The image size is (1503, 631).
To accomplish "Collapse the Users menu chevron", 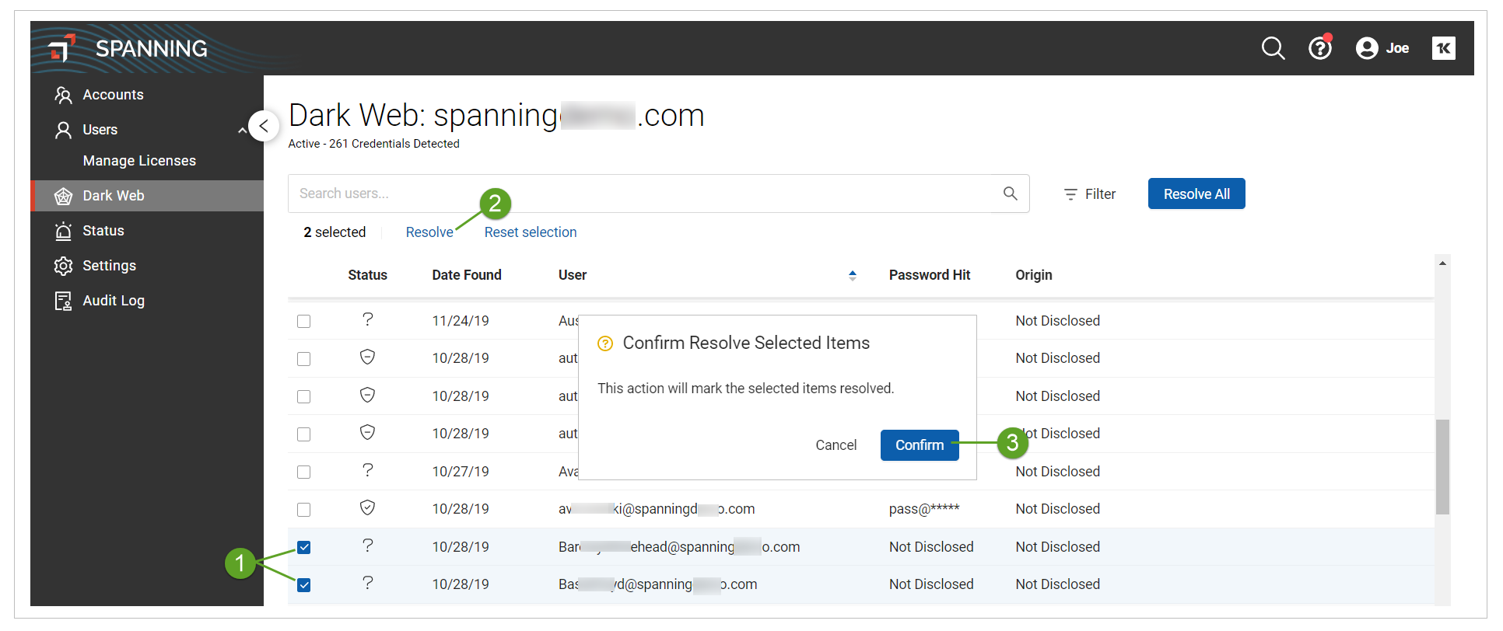I will click(242, 131).
